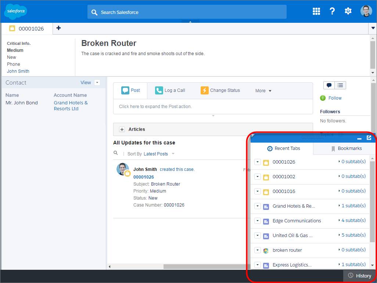377x283 pixels.
Task: Click John Smith's name in the feed post
Action: 145,169
